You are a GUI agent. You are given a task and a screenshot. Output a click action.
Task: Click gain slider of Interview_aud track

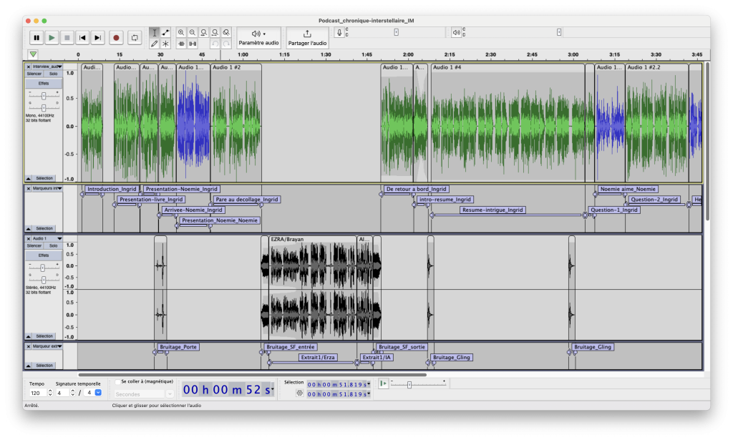tap(44, 96)
